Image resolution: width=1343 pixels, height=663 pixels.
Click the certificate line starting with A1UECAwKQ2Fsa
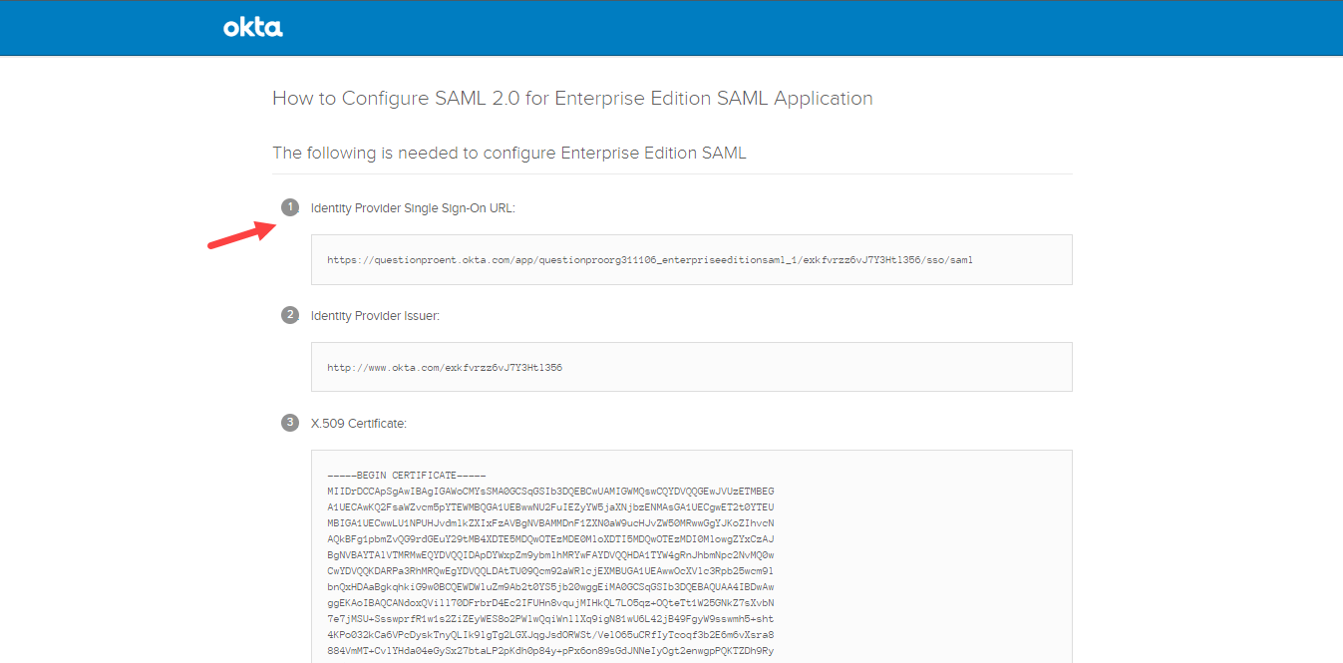550,507
